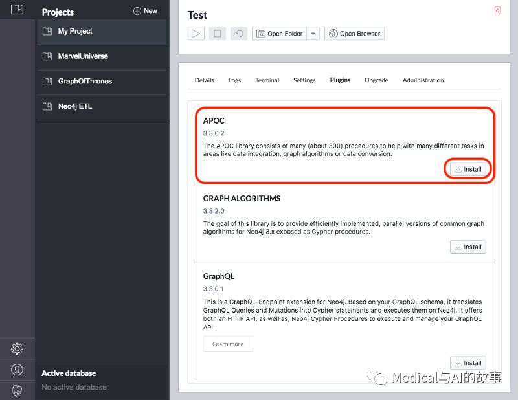This screenshot has height=400, width=518.
Task: Select the MarvelUniverse project
Action: click(x=102, y=57)
